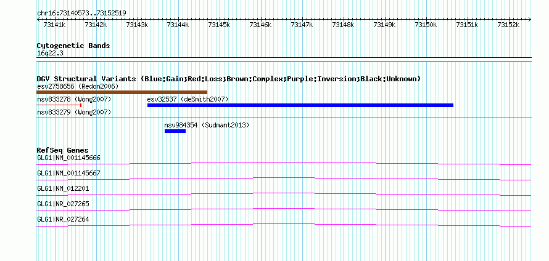The image size is (549, 261).
Task: Click the short red nsv833278 loss bar
Action: pyautogui.click(x=59, y=105)
